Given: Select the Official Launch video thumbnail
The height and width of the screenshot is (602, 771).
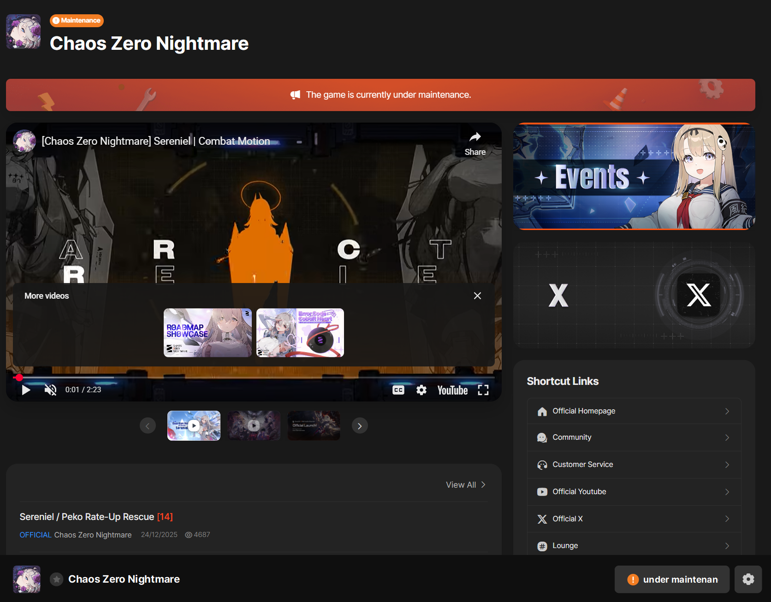Looking at the screenshot, I should pos(314,425).
